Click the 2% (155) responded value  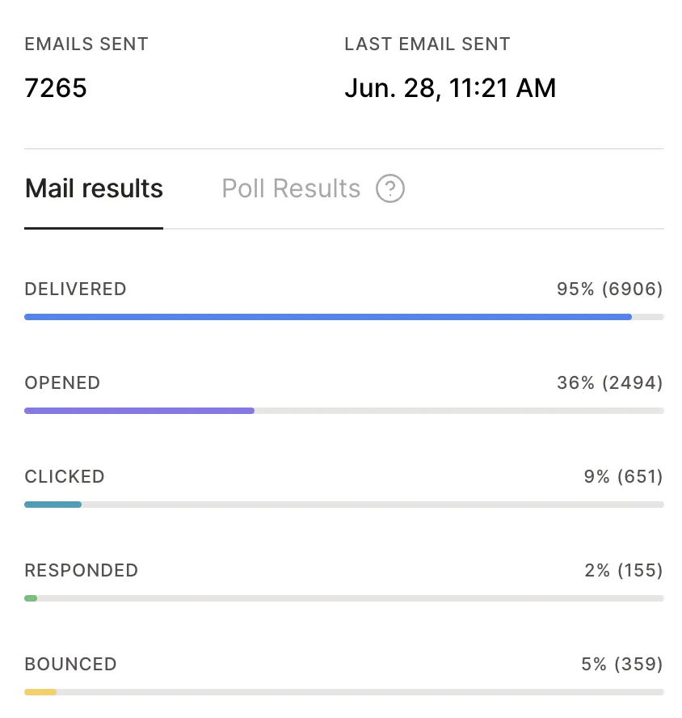623,571
